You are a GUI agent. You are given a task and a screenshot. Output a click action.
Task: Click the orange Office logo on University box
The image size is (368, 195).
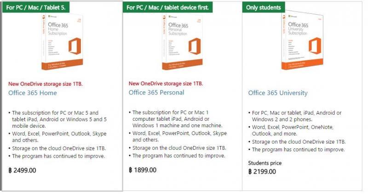point(315,46)
